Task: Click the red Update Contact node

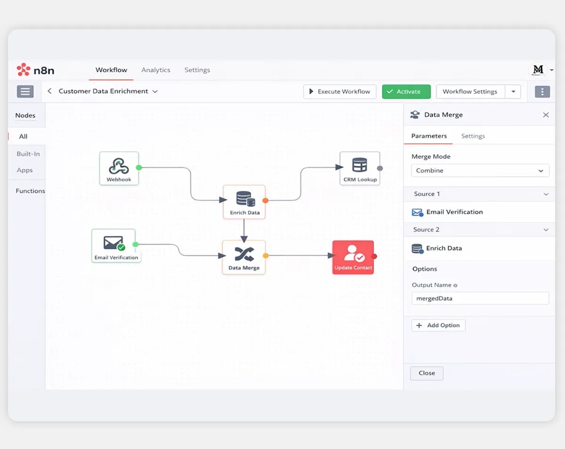Action: [353, 257]
